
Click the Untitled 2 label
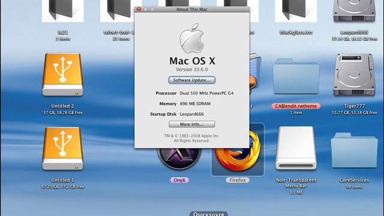[62, 106]
